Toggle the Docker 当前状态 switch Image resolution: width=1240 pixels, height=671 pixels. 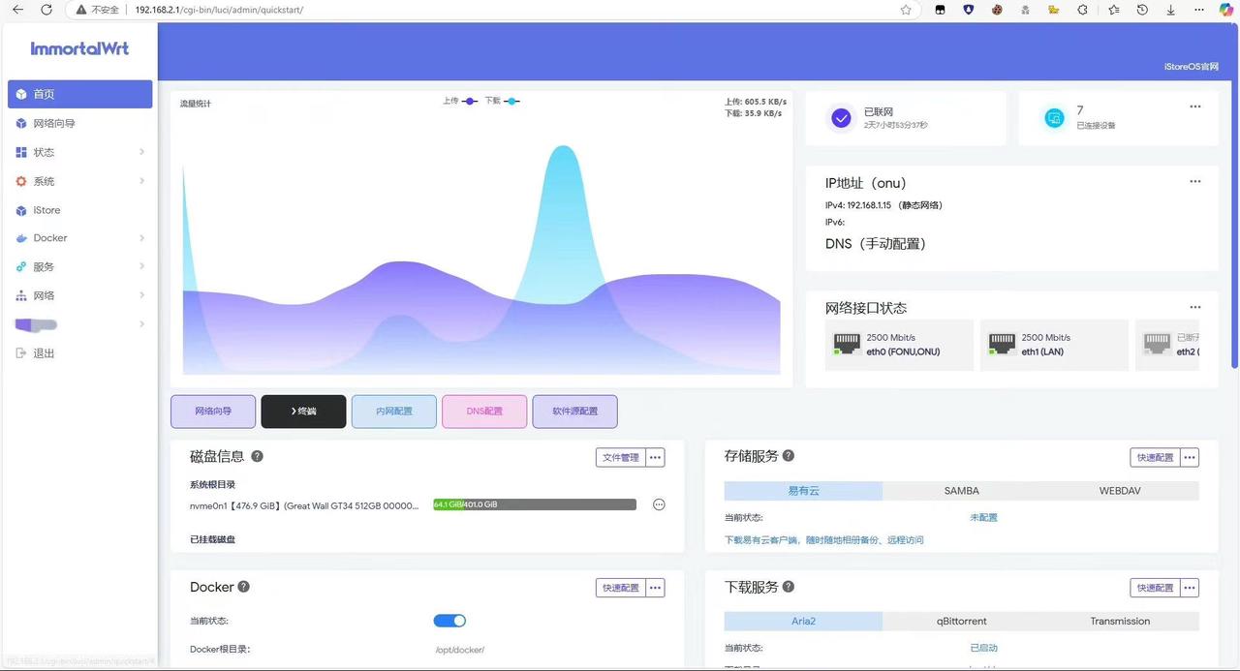point(449,621)
